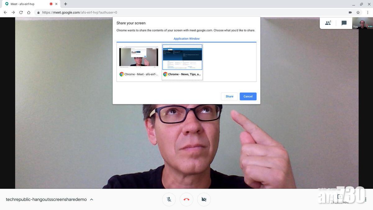The height and width of the screenshot is (210, 373).
Task: Close the Meet - afo-eirf-hvp tab
Action: click(x=56, y=4)
